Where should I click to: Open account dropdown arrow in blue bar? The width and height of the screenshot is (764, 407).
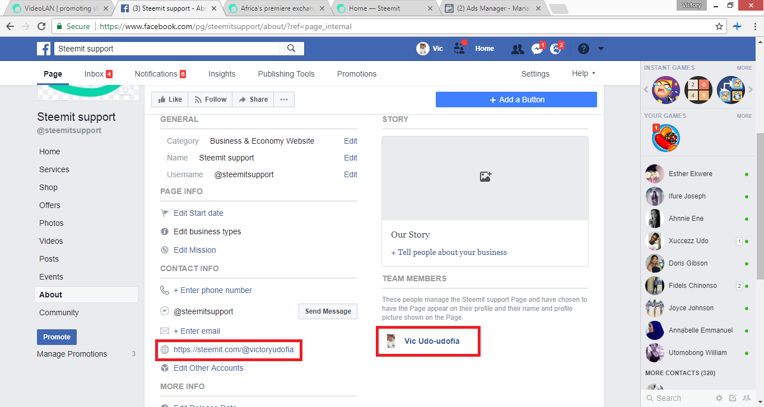601,49
